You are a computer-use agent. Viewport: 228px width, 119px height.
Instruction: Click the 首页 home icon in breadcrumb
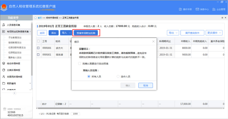coord(36,18)
